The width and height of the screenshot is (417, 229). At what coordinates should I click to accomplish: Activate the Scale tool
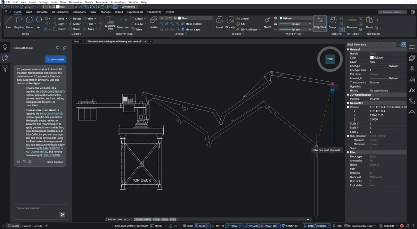tap(74, 29)
